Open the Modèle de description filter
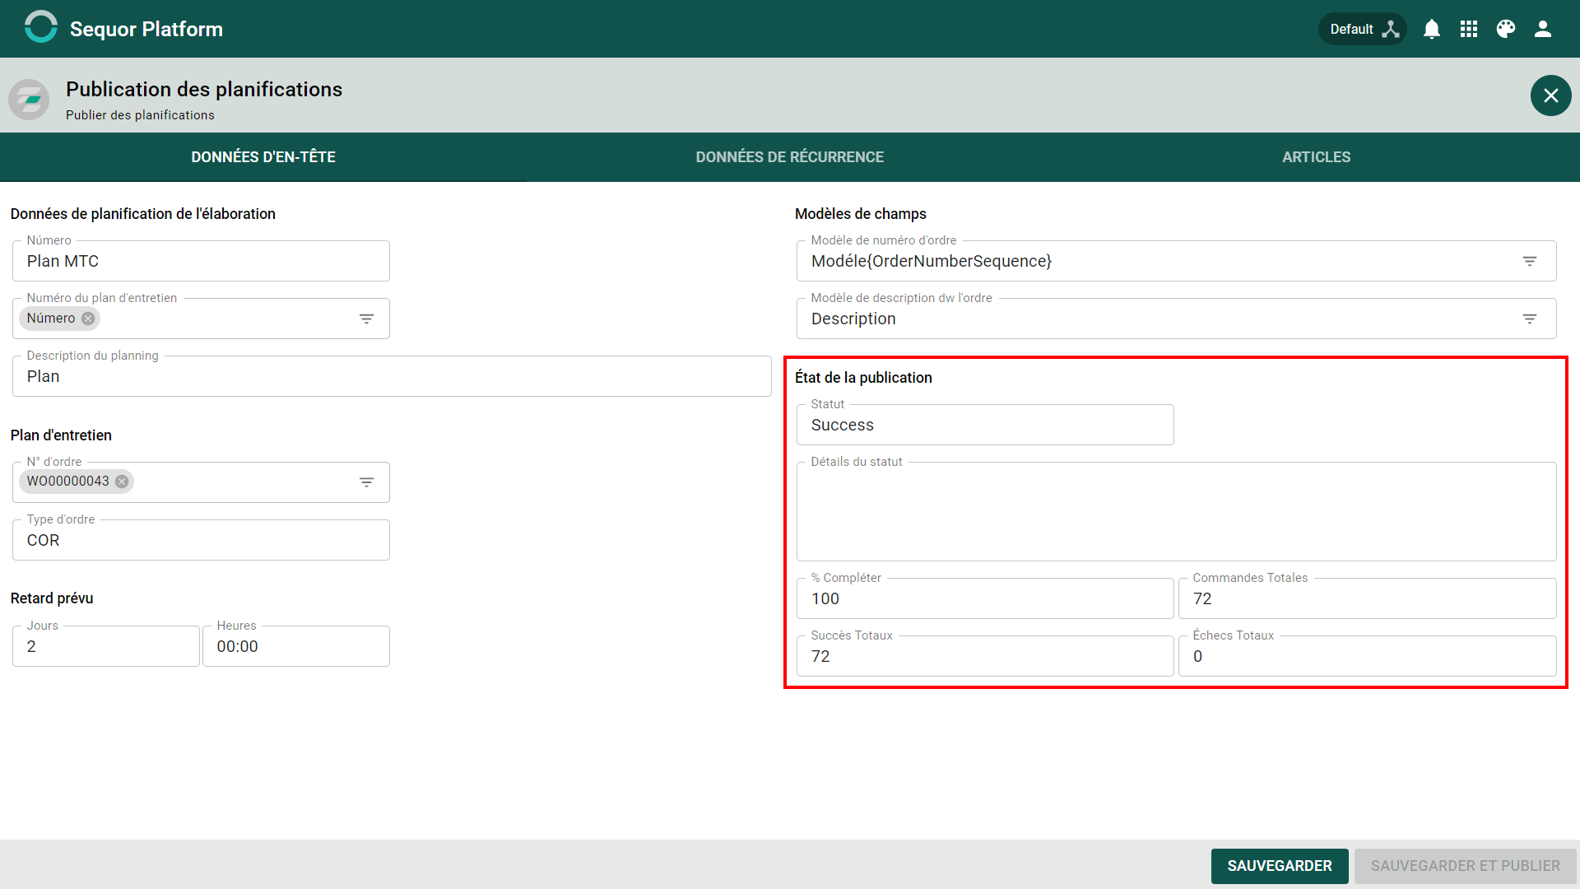This screenshot has height=889, width=1580. click(1530, 319)
